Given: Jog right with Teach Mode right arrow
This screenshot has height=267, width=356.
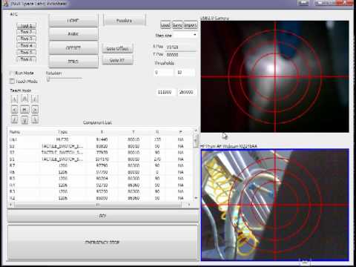Looking at the screenshot, I should (x=35, y=110).
